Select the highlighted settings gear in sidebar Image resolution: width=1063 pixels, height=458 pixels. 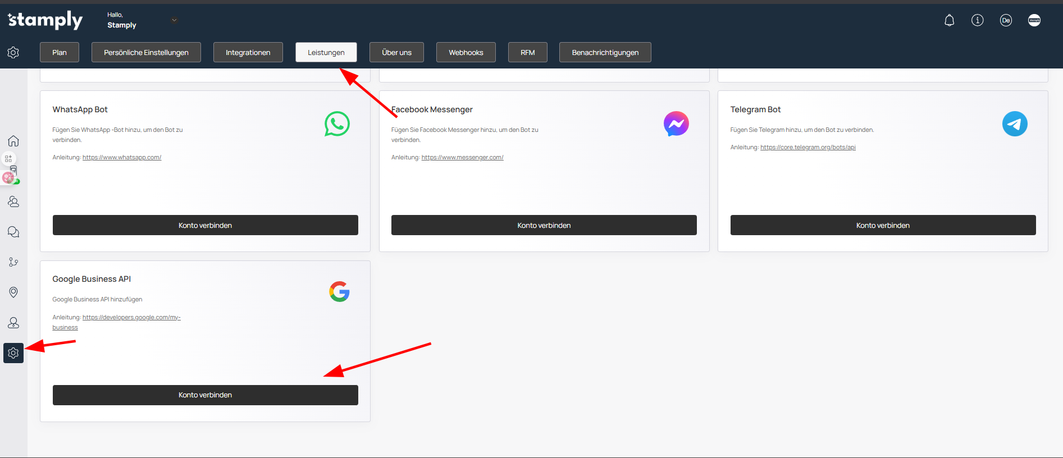pos(13,353)
